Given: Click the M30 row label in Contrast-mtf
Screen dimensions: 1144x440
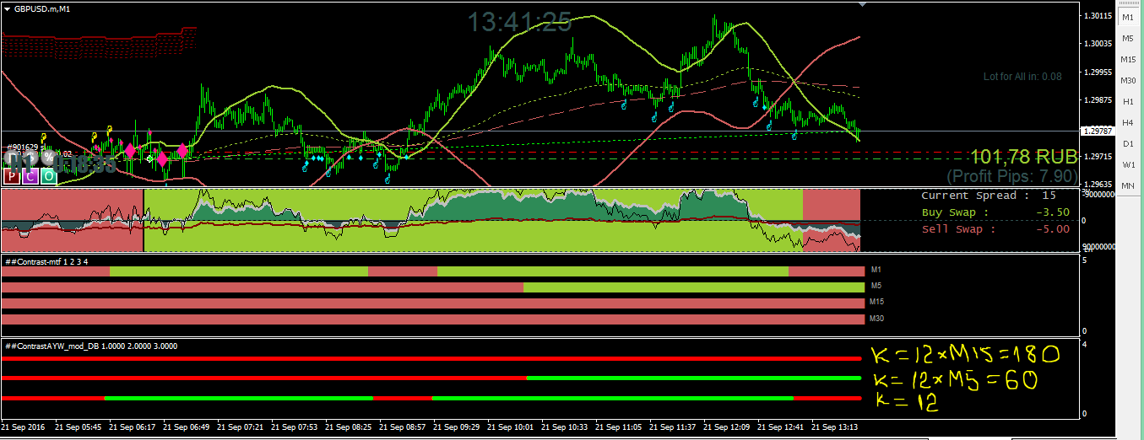Looking at the screenshot, I should [x=877, y=319].
